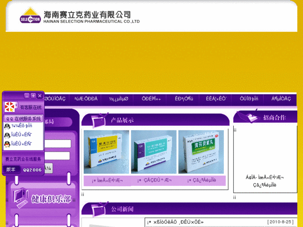The height and width of the screenshot is (227, 303).
Task: Click the '版本' button in the QQ panel
Action: (x=11, y=170)
